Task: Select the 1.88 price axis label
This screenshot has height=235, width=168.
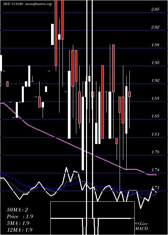Action: click(155, 98)
